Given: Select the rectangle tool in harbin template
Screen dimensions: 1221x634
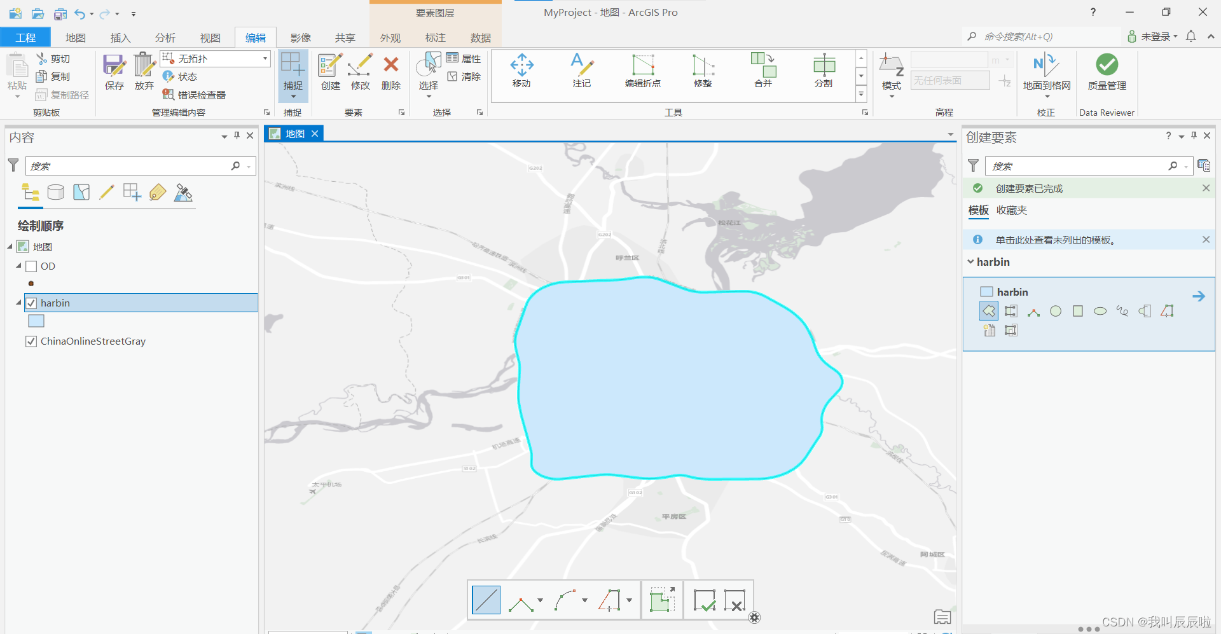Looking at the screenshot, I should [x=1078, y=311].
